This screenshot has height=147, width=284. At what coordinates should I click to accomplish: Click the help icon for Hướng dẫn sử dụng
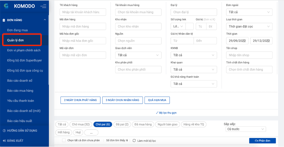tap(4, 131)
